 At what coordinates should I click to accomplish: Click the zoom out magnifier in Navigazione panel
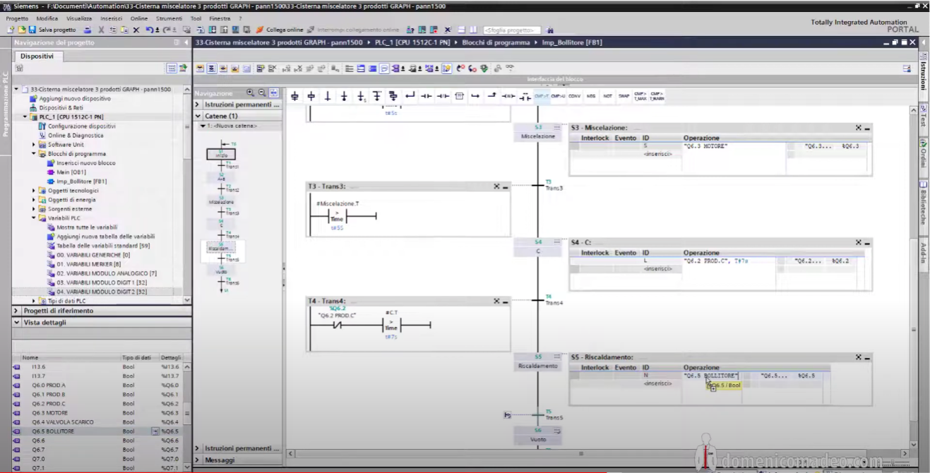coord(262,92)
